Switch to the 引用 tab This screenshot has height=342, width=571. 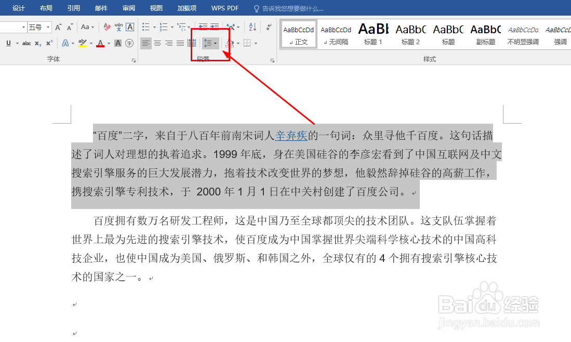pos(74,8)
